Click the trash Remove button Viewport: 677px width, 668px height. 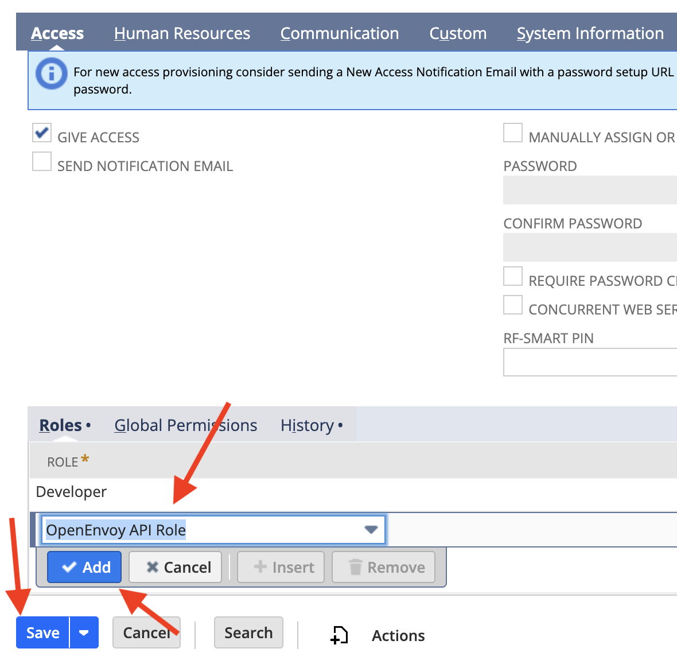coord(383,567)
